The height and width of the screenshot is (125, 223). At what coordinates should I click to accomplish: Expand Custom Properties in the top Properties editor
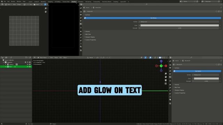91,40
